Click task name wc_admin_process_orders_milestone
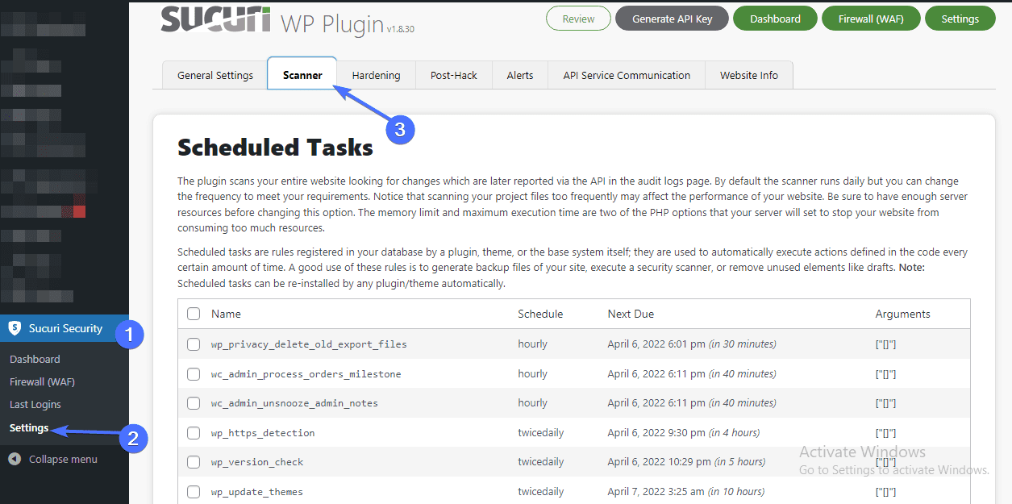Screen dimensions: 1012x504 pyautogui.click(x=306, y=374)
